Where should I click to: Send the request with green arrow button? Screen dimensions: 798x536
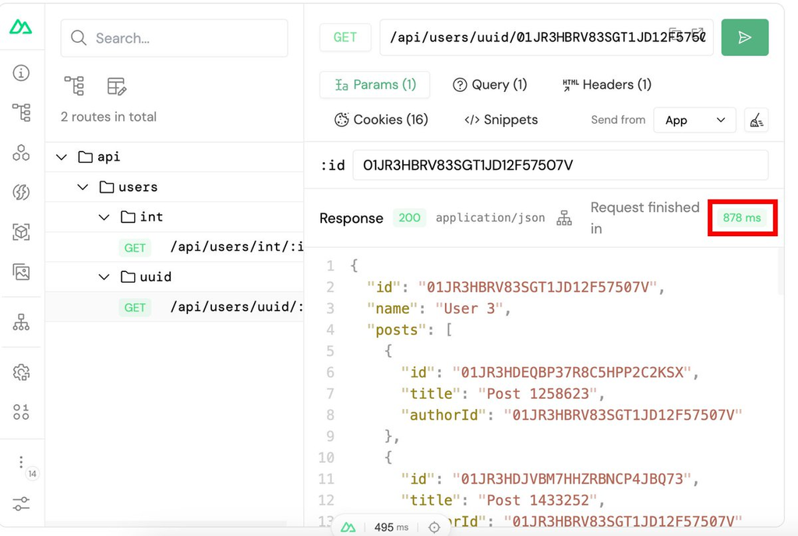click(744, 37)
